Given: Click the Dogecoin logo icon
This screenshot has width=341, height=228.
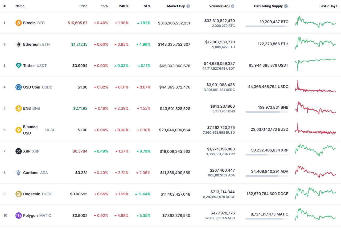Looking at the screenshot, I should coord(18,194).
